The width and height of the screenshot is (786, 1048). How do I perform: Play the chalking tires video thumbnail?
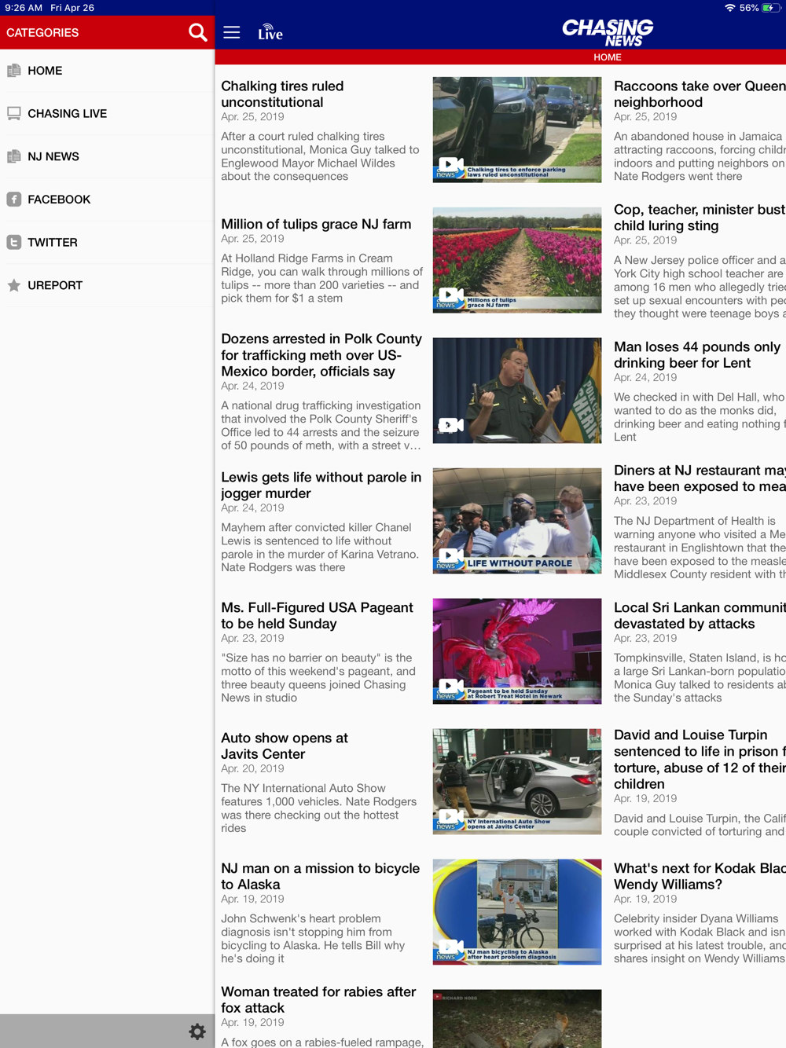516,130
